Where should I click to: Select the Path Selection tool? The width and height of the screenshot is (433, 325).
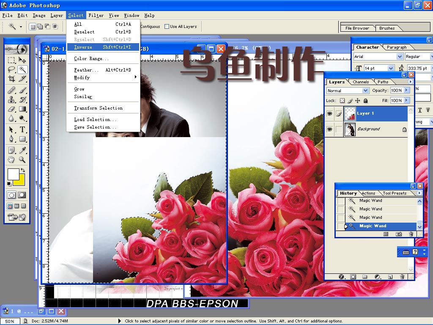click(11, 129)
